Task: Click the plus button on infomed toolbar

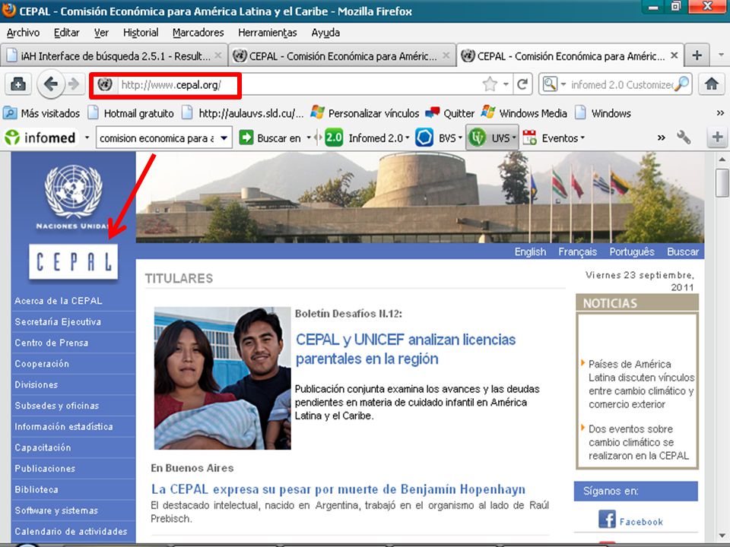Action: pyautogui.click(x=717, y=138)
